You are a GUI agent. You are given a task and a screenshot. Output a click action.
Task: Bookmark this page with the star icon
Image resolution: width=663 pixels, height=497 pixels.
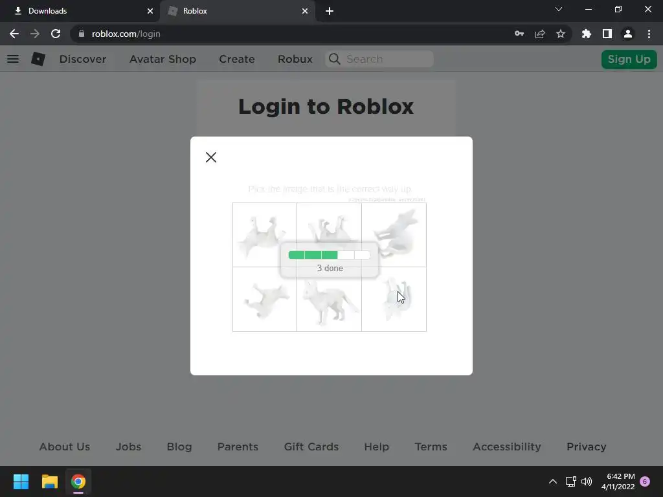pyautogui.click(x=561, y=34)
